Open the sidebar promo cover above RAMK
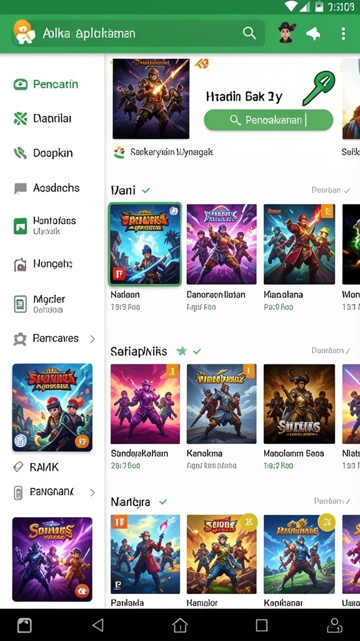The width and height of the screenshot is (360, 641). point(52,408)
